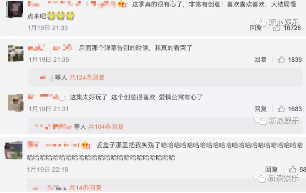Expand 共124条回复 thread
This screenshot has height=193, width=306.
(x=87, y=77)
